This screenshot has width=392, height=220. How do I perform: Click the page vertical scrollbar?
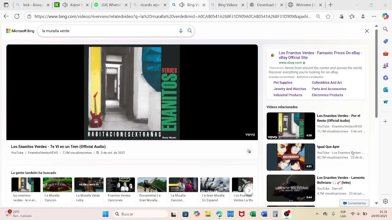[376, 73]
